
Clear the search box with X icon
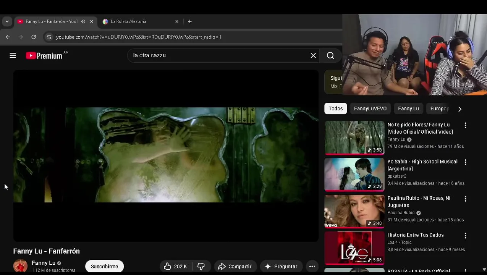[313, 56]
